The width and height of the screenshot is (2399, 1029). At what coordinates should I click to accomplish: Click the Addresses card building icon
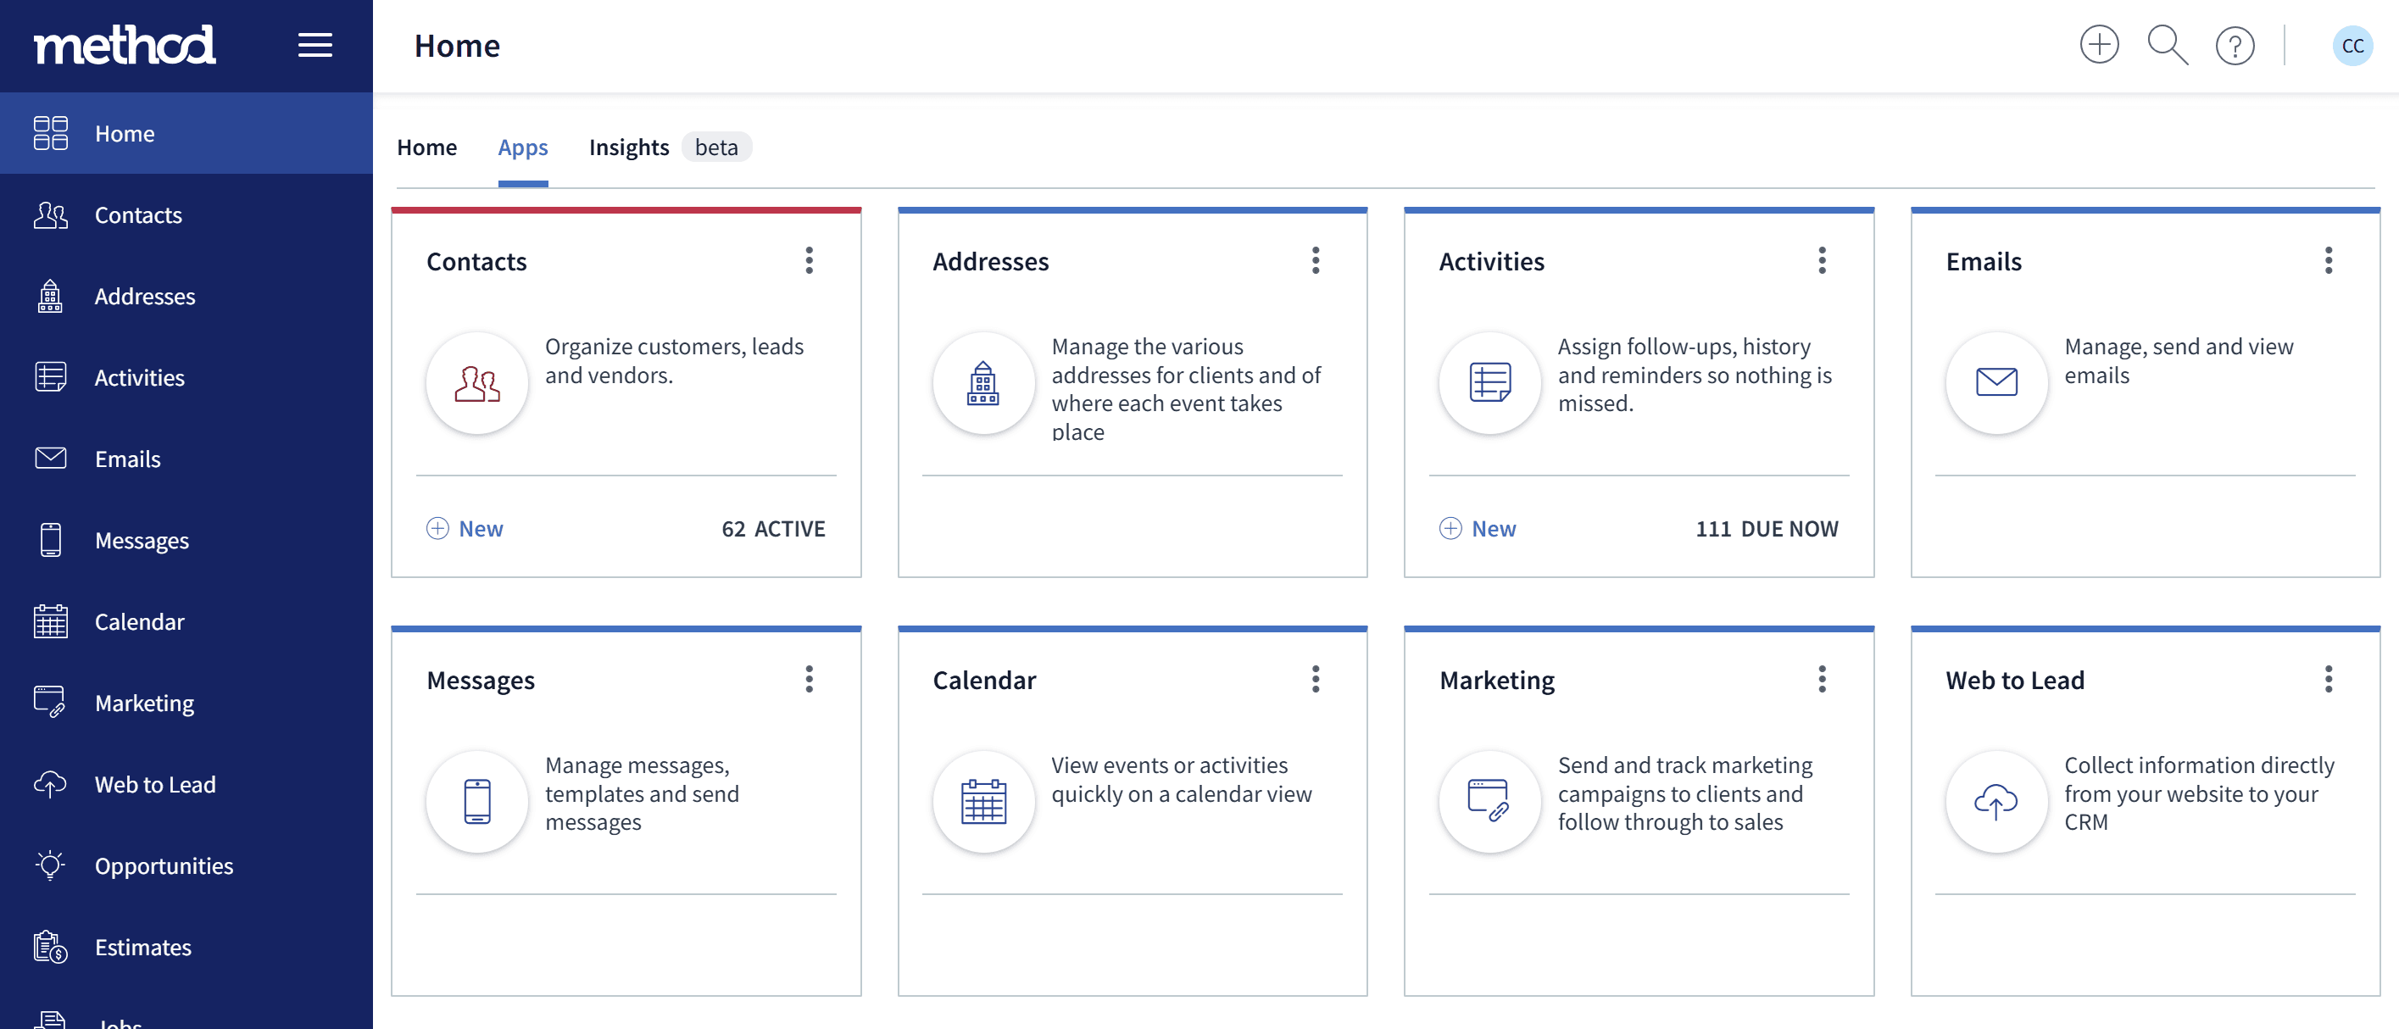[x=983, y=383]
